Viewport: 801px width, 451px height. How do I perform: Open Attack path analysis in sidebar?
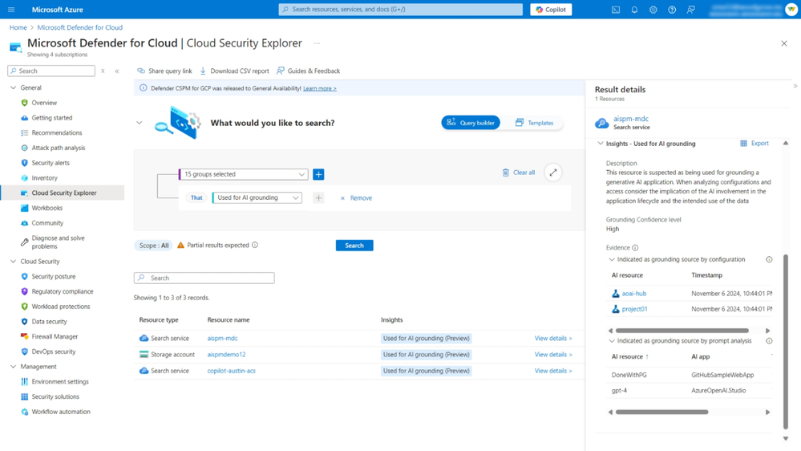coord(59,148)
